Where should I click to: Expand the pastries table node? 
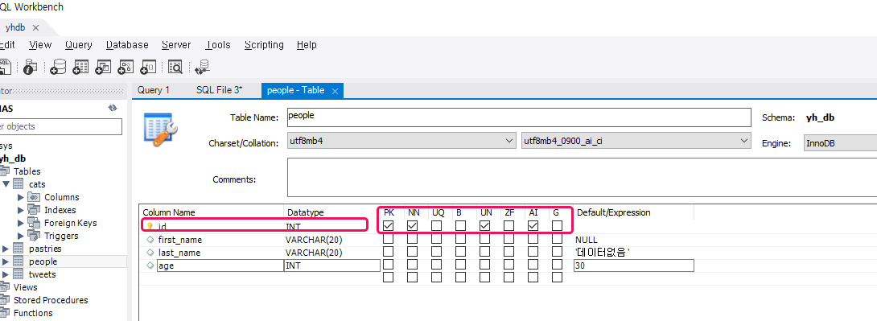pos(6,249)
